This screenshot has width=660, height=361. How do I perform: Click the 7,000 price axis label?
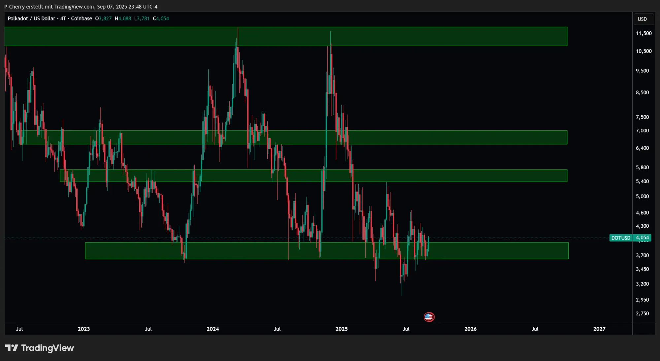(642, 131)
